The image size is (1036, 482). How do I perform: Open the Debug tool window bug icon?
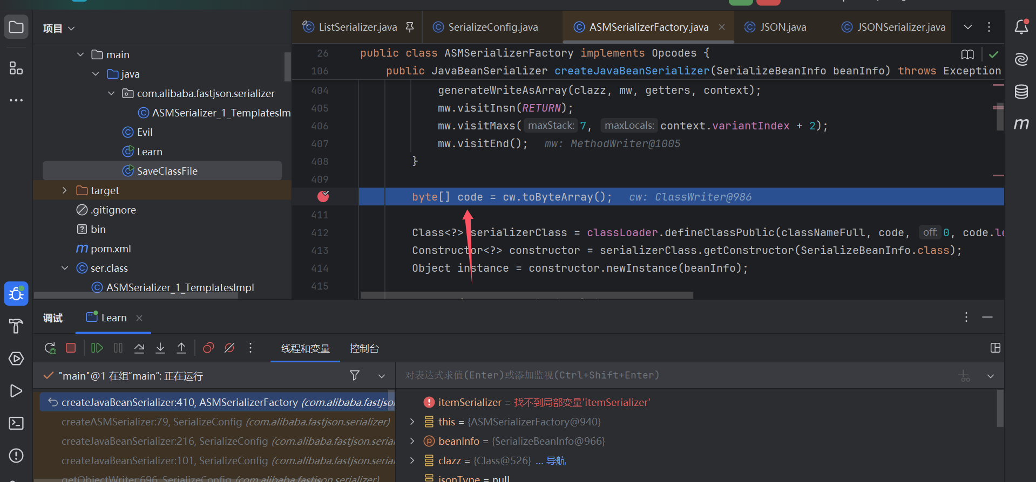[x=16, y=294]
